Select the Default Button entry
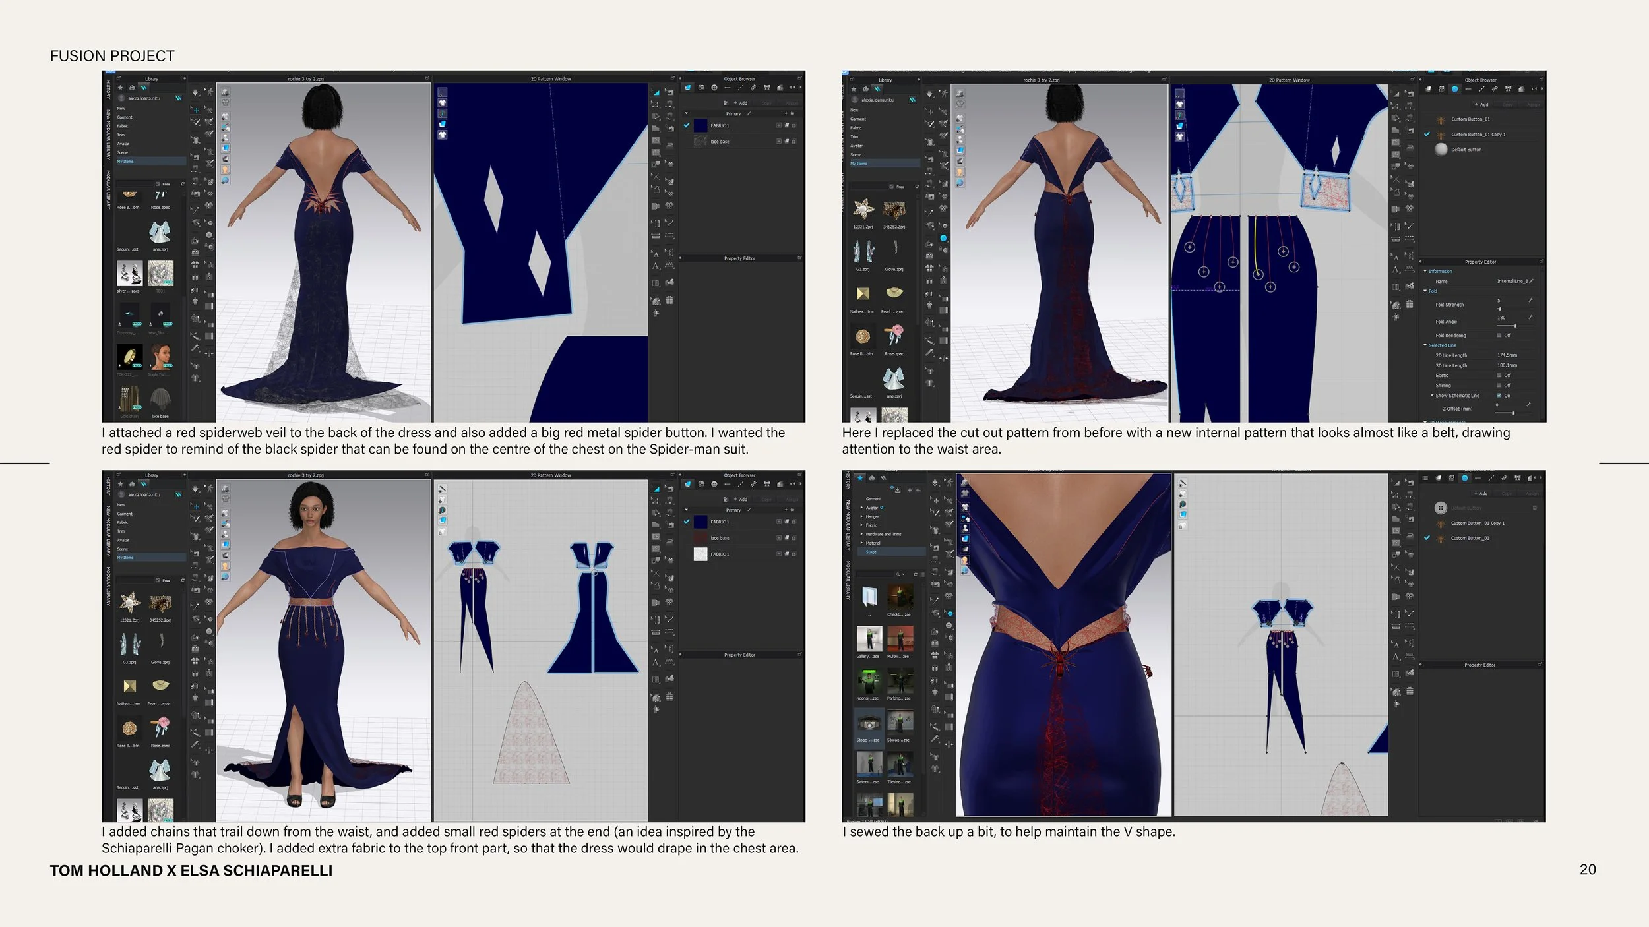Image resolution: width=1649 pixels, height=927 pixels. tap(1466, 150)
